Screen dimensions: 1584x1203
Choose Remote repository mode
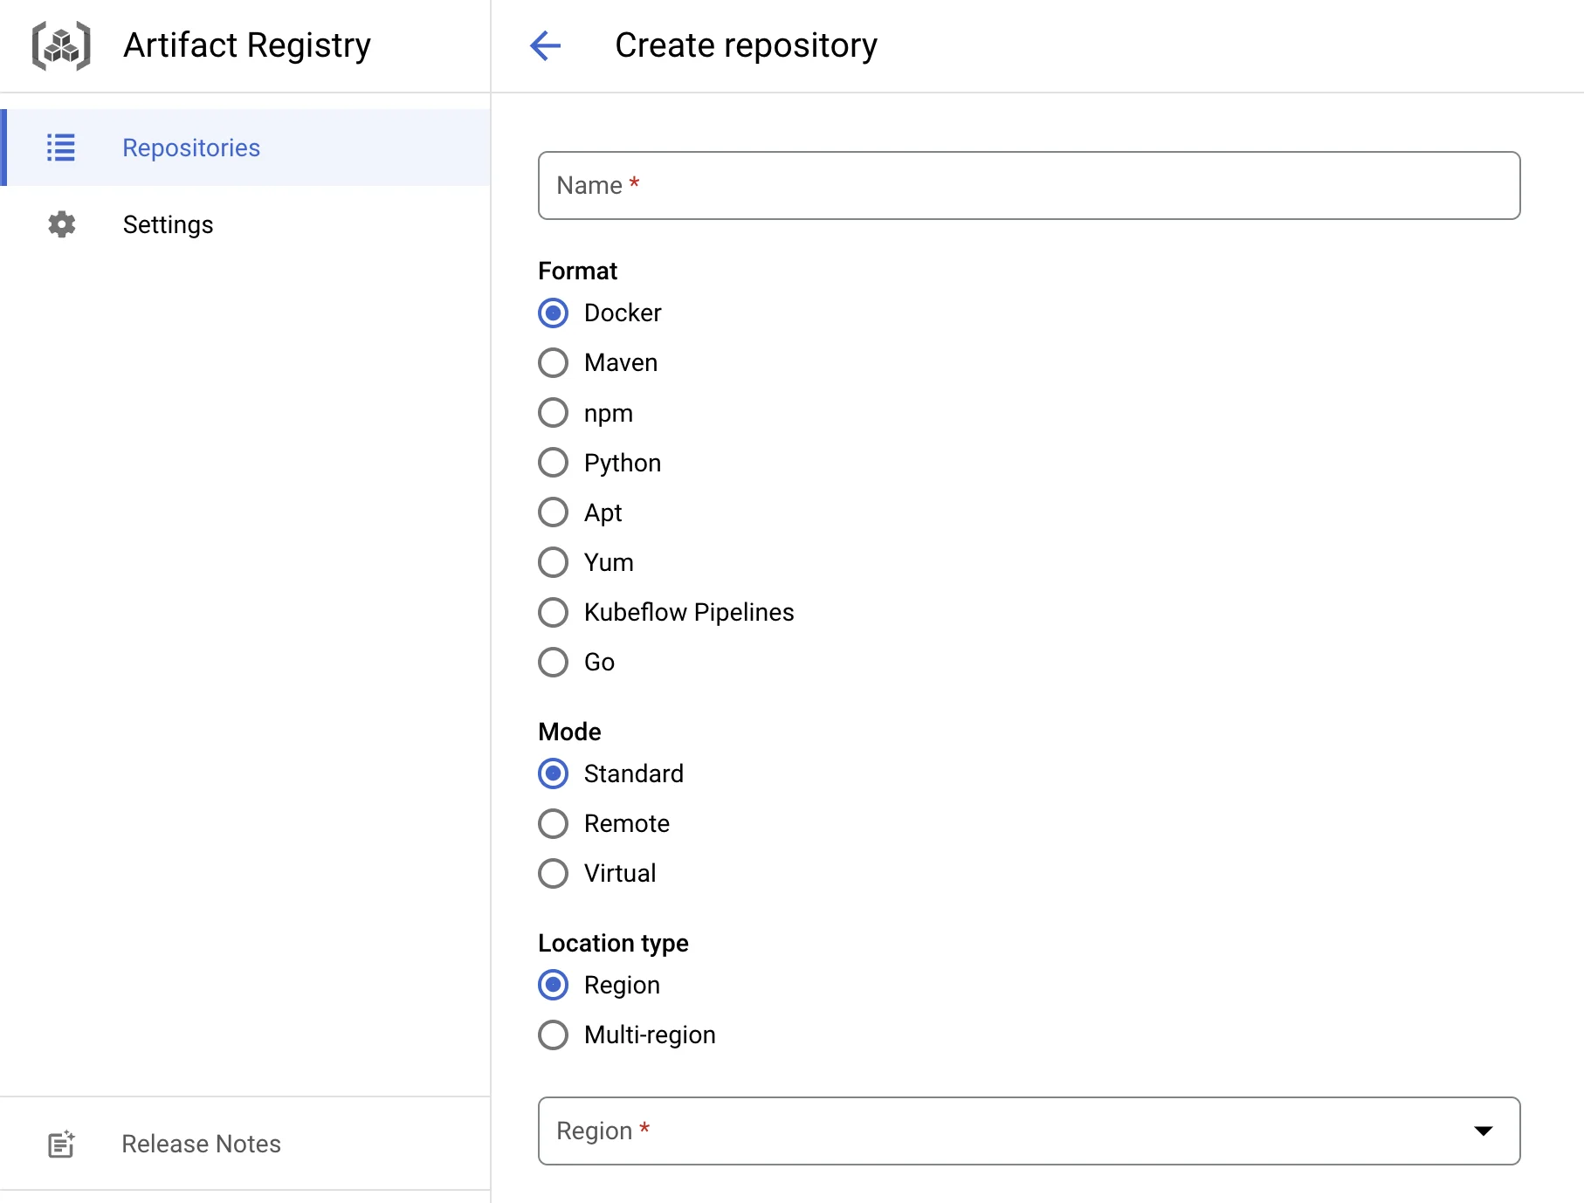554,823
